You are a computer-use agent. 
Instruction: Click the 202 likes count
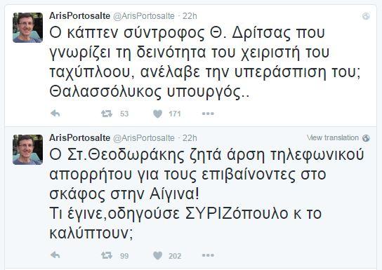coord(175,256)
